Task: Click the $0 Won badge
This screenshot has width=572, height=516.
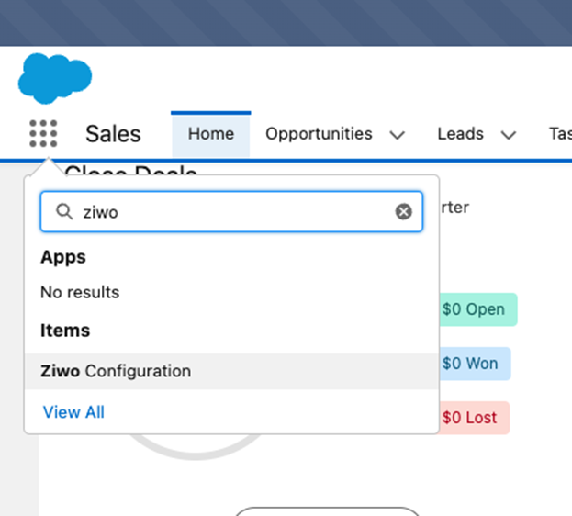Action: (475, 364)
